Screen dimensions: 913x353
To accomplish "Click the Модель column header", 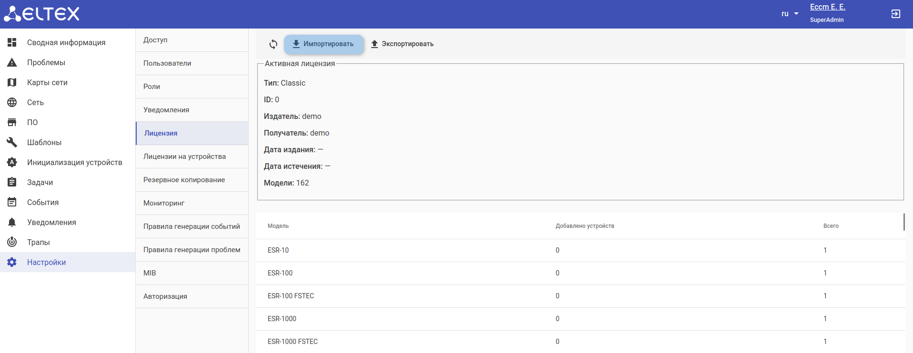I will click(278, 226).
